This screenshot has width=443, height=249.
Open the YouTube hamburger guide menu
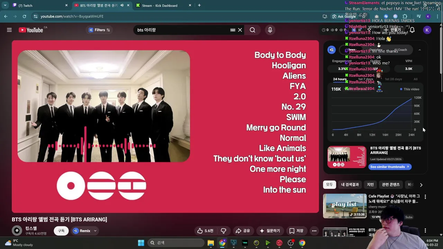tap(9, 30)
